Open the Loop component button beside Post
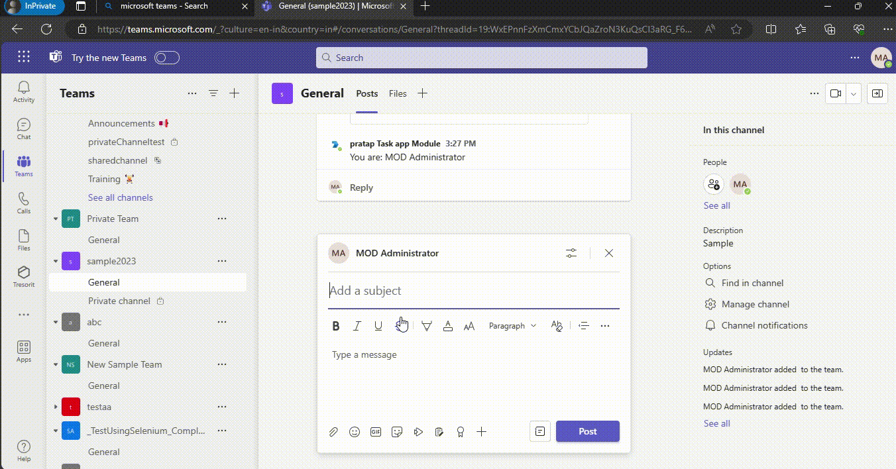This screenshot has width=896, height=469. tap(540, 431)
